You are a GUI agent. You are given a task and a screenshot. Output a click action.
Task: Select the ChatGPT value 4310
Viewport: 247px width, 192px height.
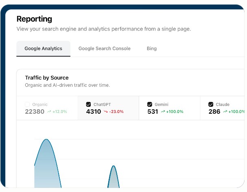click(94, 112)
